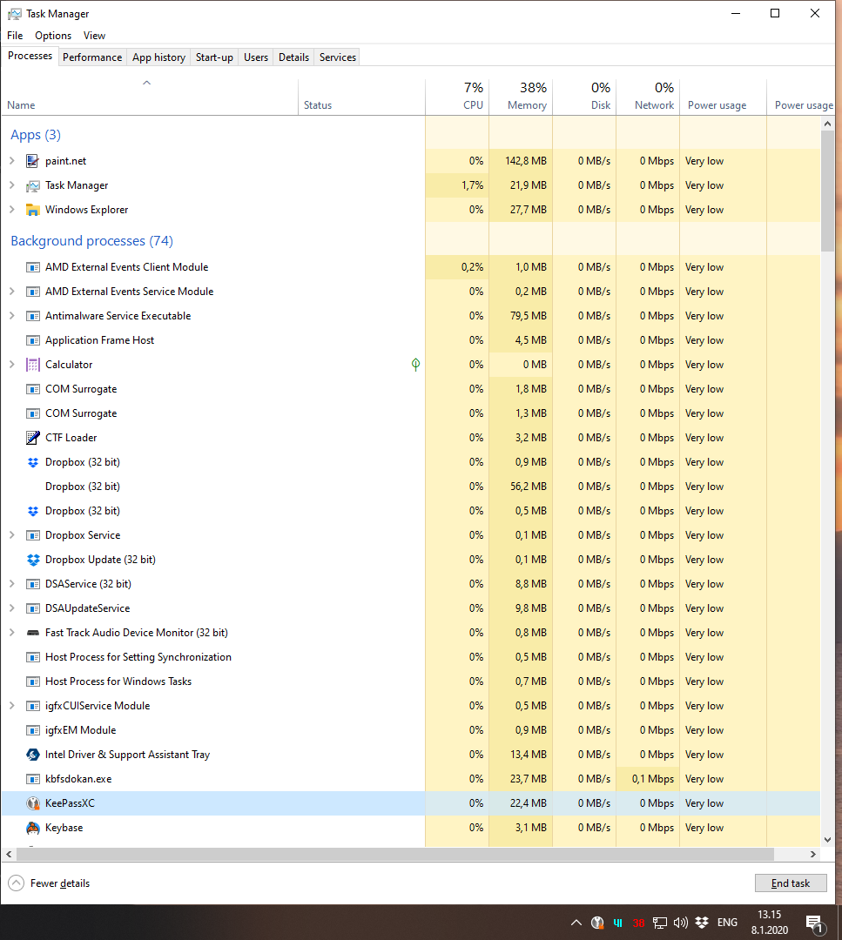Click the Calculator process icon
Viewport: 842px width, 940px height.
point(32,365)
